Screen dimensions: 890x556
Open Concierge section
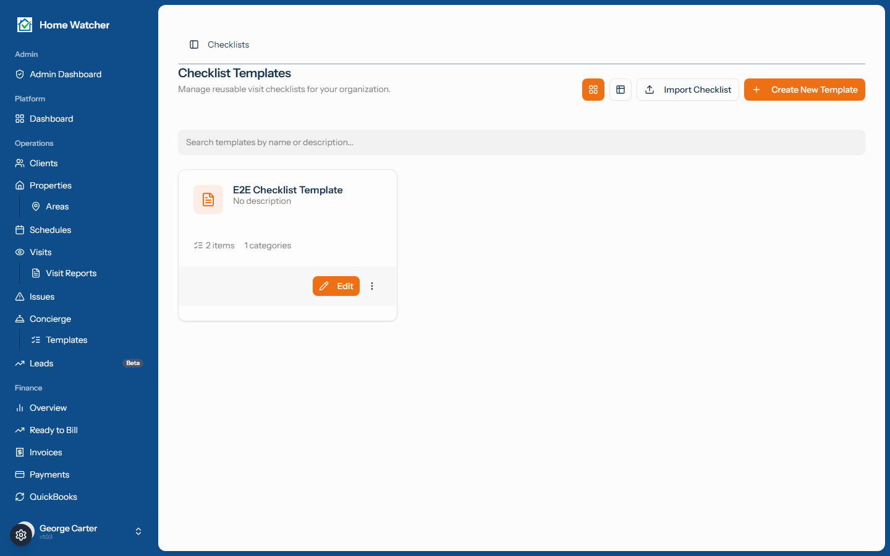click(79, 319)
